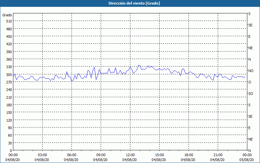
Task: Click the 90 degree axis label
Action: coord(10,128)
